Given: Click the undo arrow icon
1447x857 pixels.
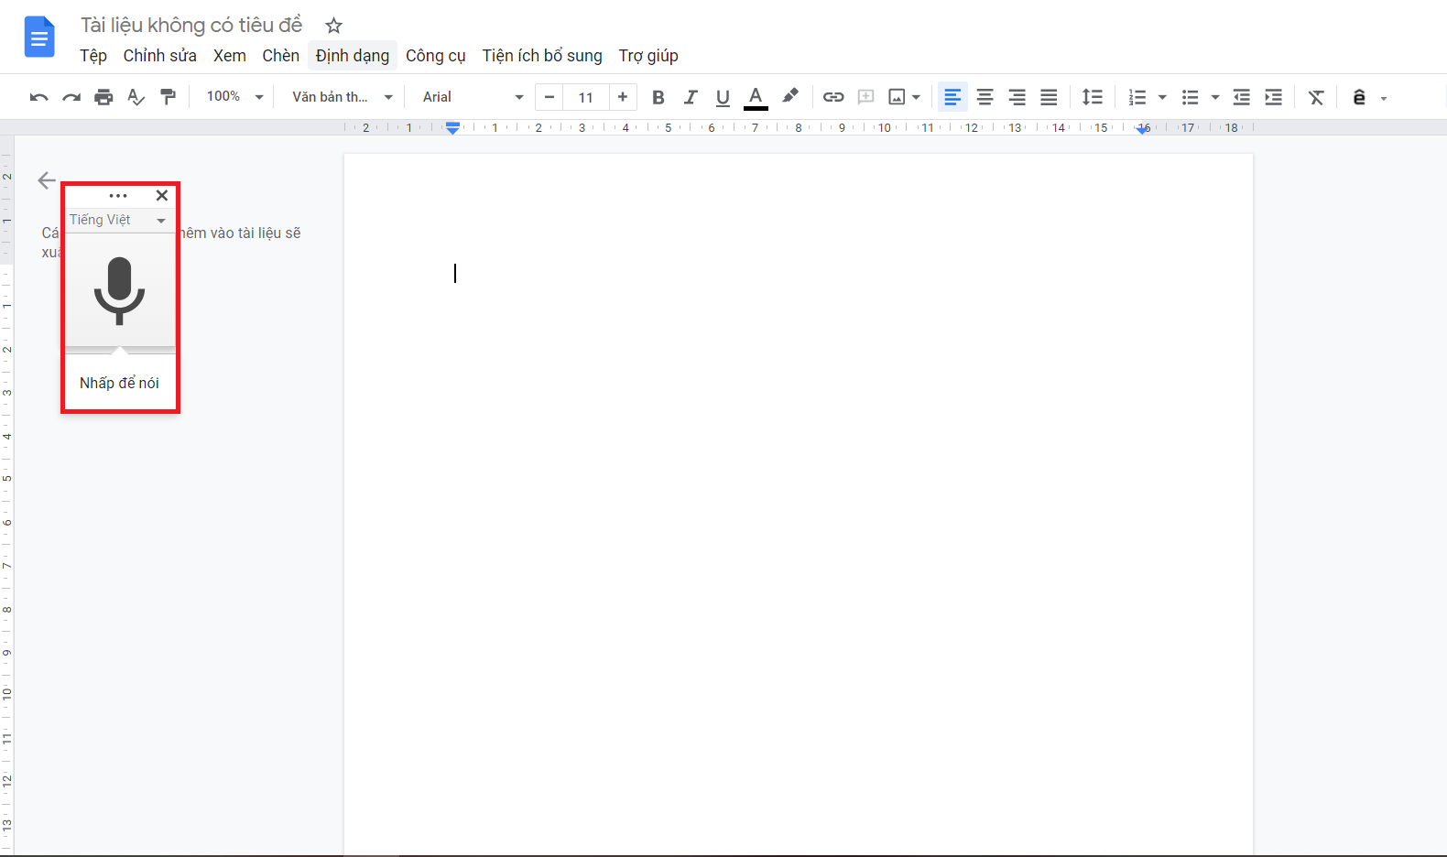Looking at the screenshot, I should point(38,97).
